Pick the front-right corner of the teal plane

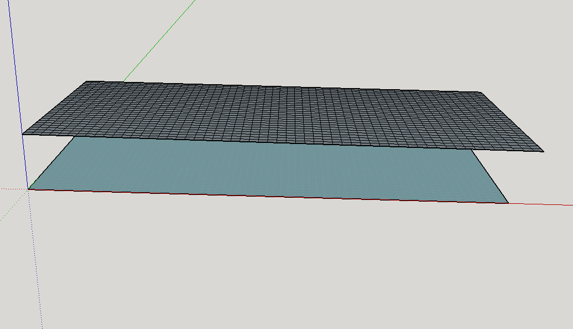point(508,203)
